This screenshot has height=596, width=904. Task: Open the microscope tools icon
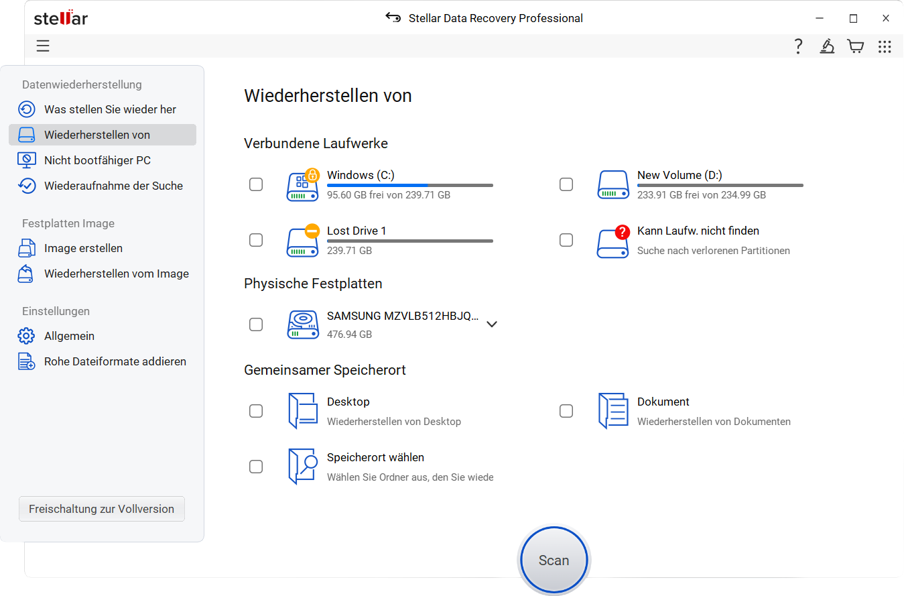[x=828, y=46]
